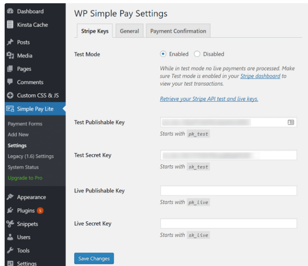
Task: Open System Status submenu item
Action: pyautogui.click(x=23, y=167)
